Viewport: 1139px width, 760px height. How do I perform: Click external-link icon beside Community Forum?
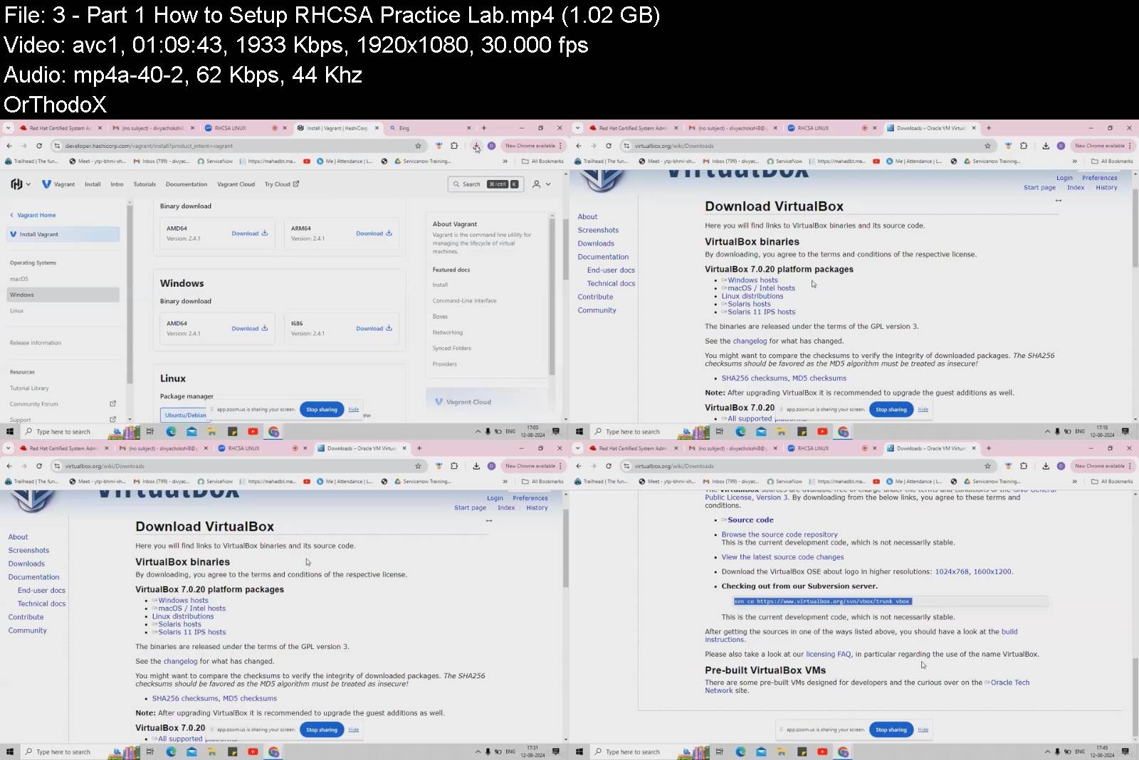(x=112, y=403)
